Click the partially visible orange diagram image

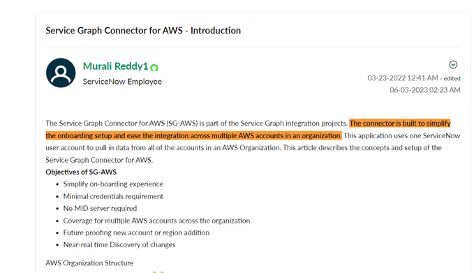coord(158,272)
